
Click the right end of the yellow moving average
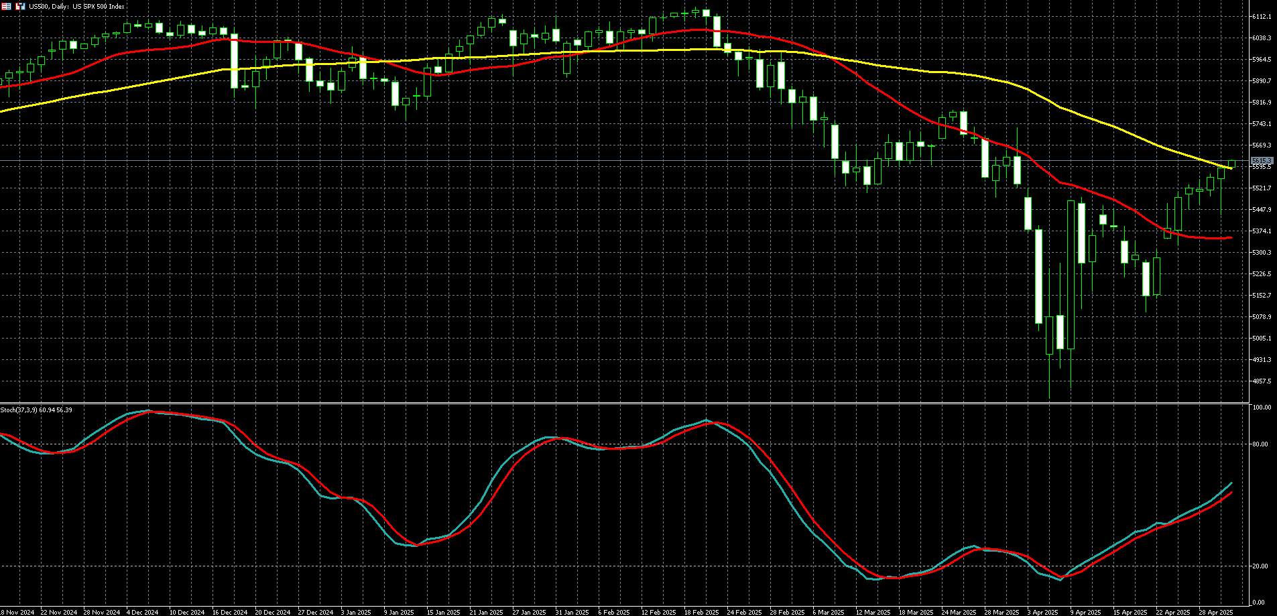coord(1231,168)
